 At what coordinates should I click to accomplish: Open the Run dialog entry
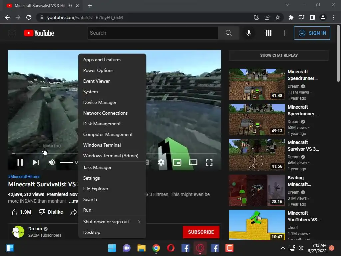(112, 210)
